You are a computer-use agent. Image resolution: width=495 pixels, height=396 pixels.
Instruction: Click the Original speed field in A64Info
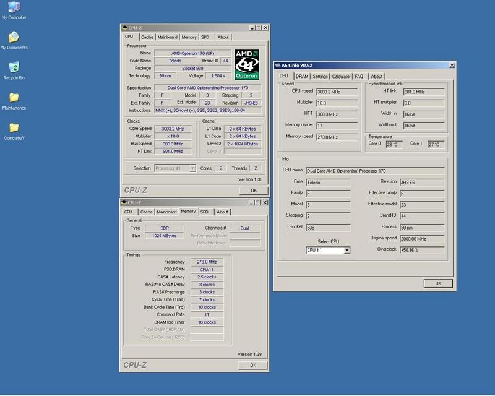[x=422, y=239]
